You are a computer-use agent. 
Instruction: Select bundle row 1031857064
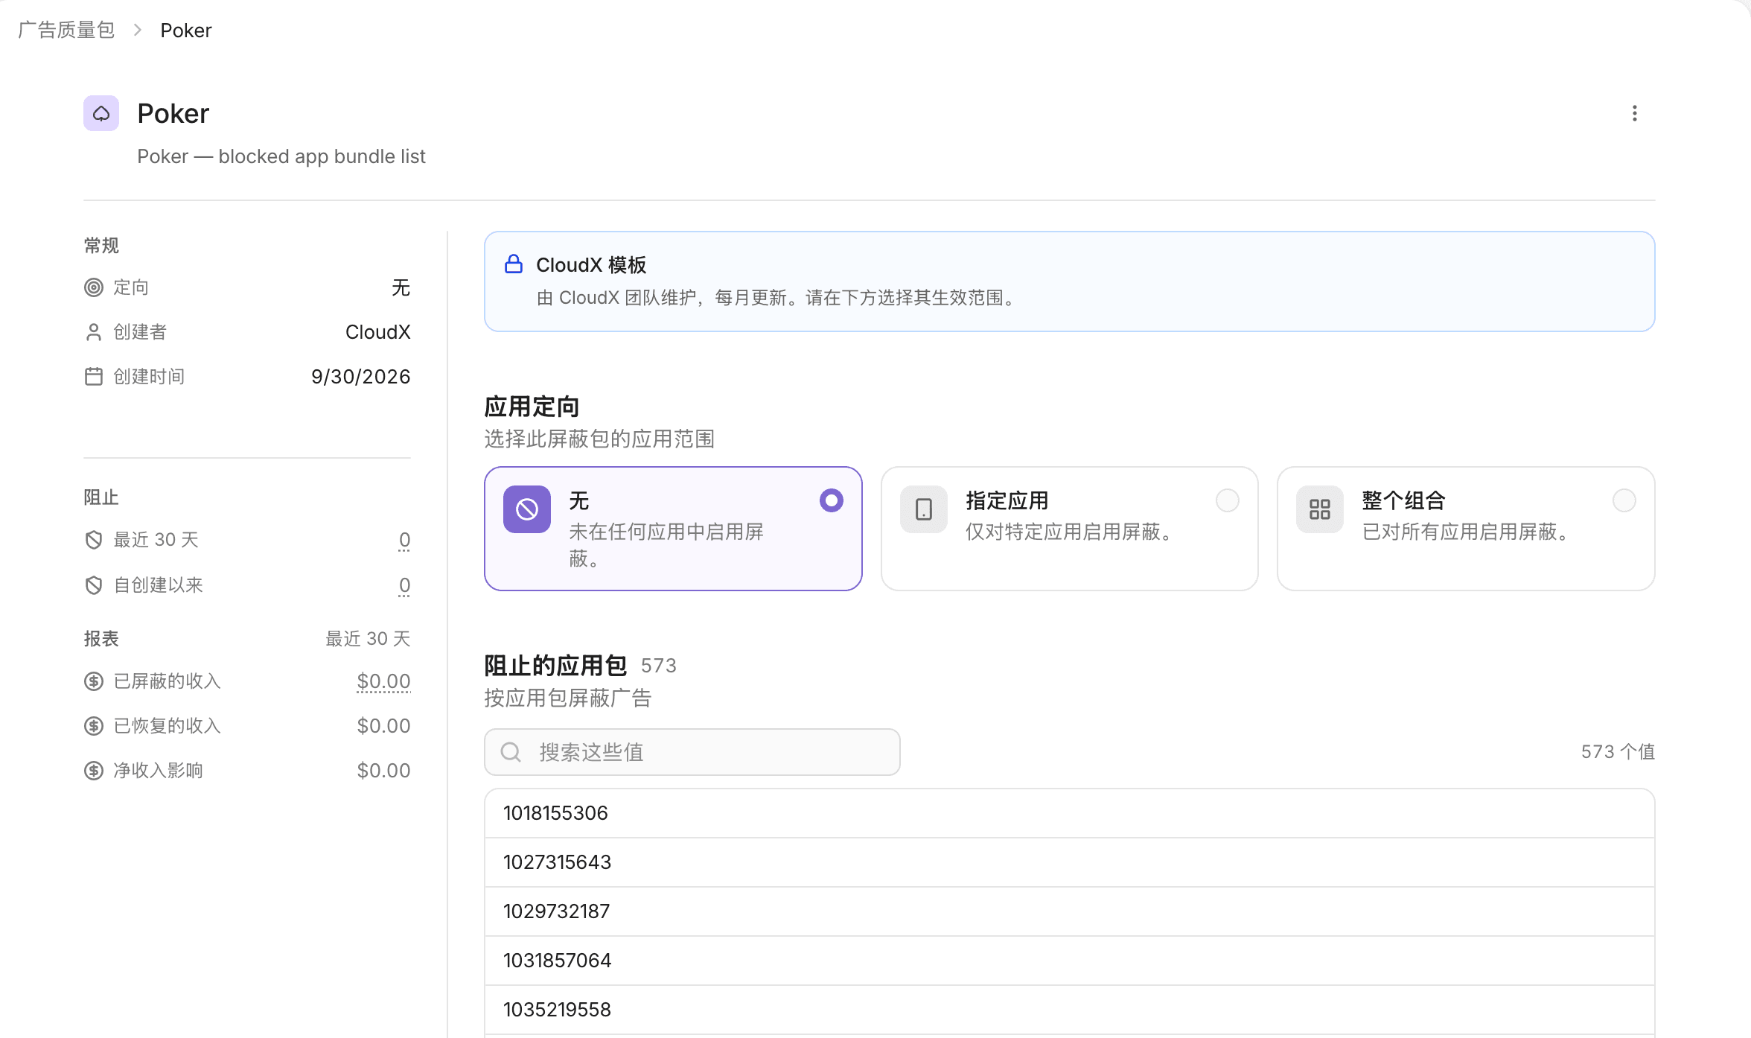(x=1070, y=961)
